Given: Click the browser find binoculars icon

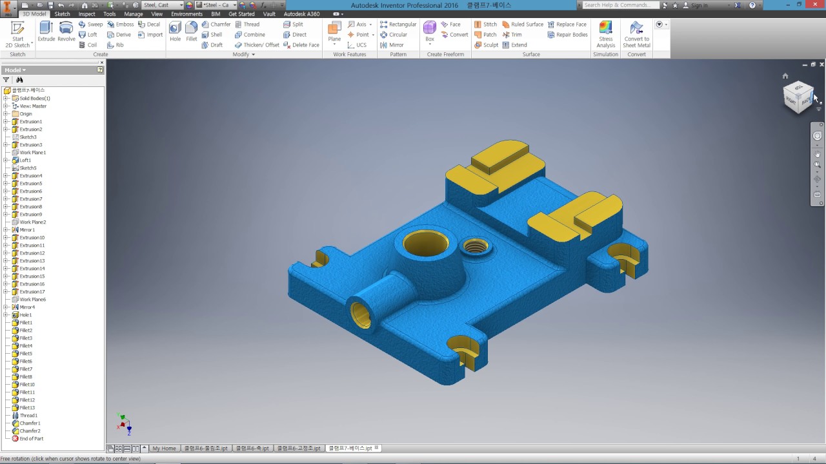Looking at the screenshot, I should pos(19,80).
